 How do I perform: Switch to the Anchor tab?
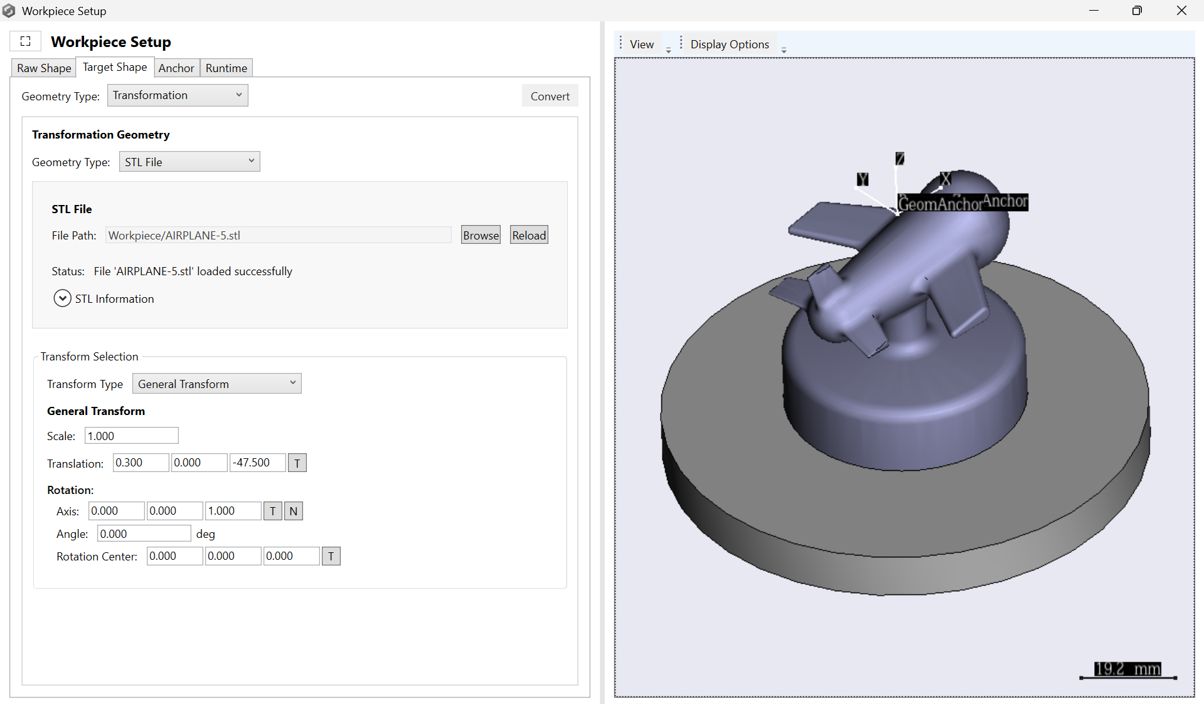click(176, 68)
